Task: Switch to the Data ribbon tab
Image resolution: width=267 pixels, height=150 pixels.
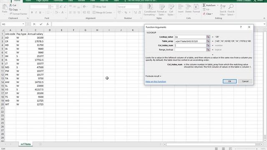Action: click(71, 1)
